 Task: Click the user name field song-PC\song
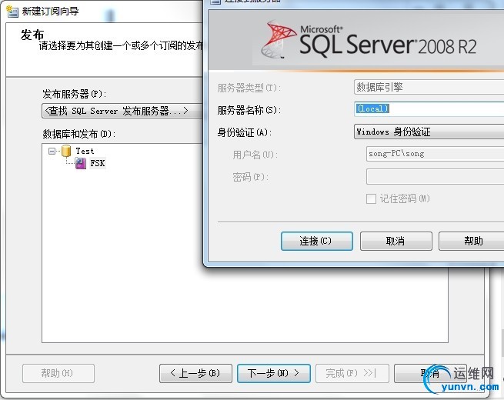click(x=435, y=154)
